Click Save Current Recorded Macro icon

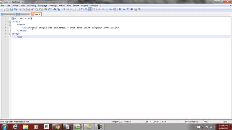click(115, 9)
